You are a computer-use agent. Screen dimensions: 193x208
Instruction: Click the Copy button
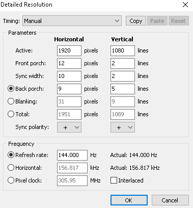point(136,21)
